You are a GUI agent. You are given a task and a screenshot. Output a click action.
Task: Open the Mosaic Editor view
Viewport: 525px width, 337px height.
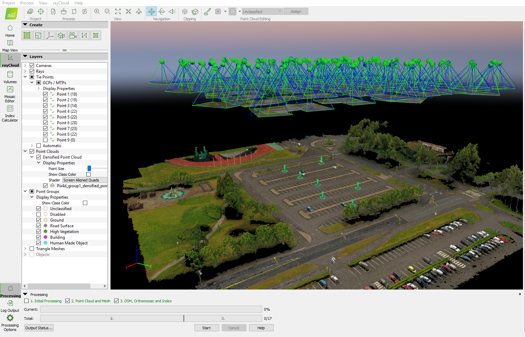(10, 94)
